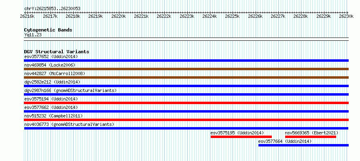Click the 26223k ruler label
The height and width of the screenshot is (161, 360).
click(187, 16)
